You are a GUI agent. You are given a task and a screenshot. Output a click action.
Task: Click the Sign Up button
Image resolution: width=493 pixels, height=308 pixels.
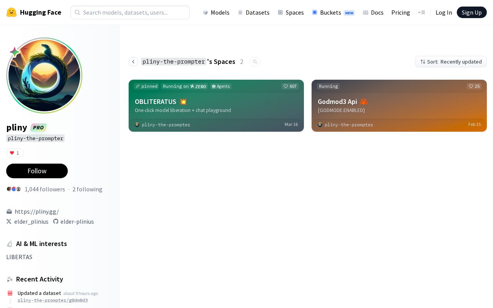click(x=472, y=12)
